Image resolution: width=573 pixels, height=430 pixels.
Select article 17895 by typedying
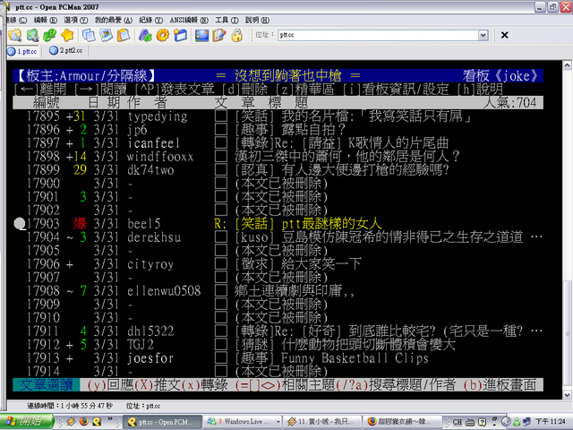(x=278, y=116)
